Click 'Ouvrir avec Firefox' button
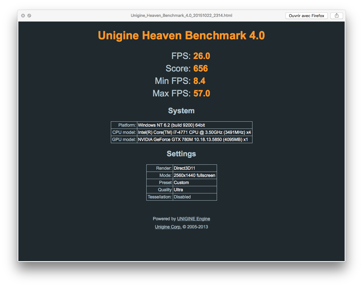Viewport: 363px width, 287px height. 306,16
